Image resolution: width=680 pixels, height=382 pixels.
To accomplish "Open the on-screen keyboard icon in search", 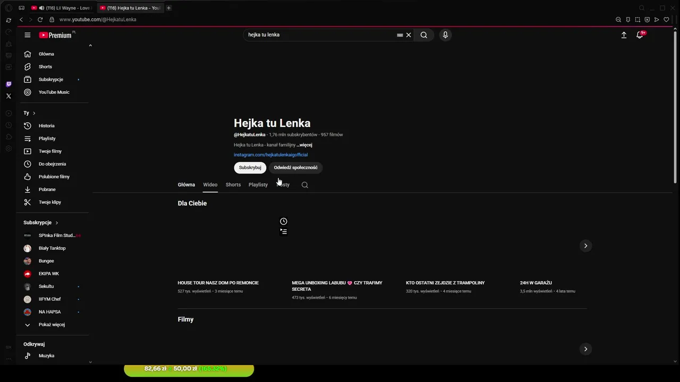I will [399, 35].
